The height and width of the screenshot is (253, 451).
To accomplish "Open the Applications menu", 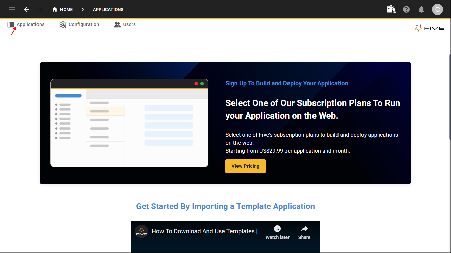I will coord(30,24).
